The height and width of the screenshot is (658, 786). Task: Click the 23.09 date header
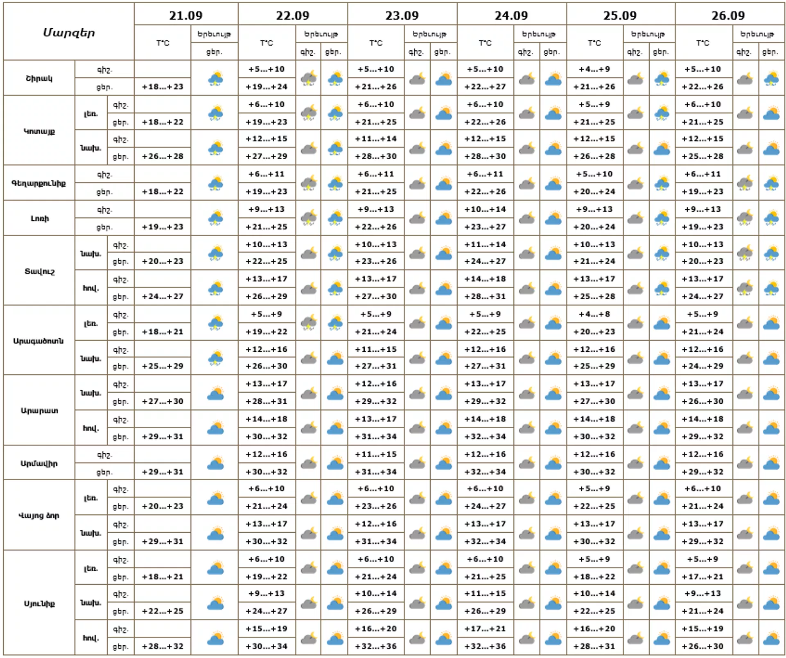[x=402, y=16]
